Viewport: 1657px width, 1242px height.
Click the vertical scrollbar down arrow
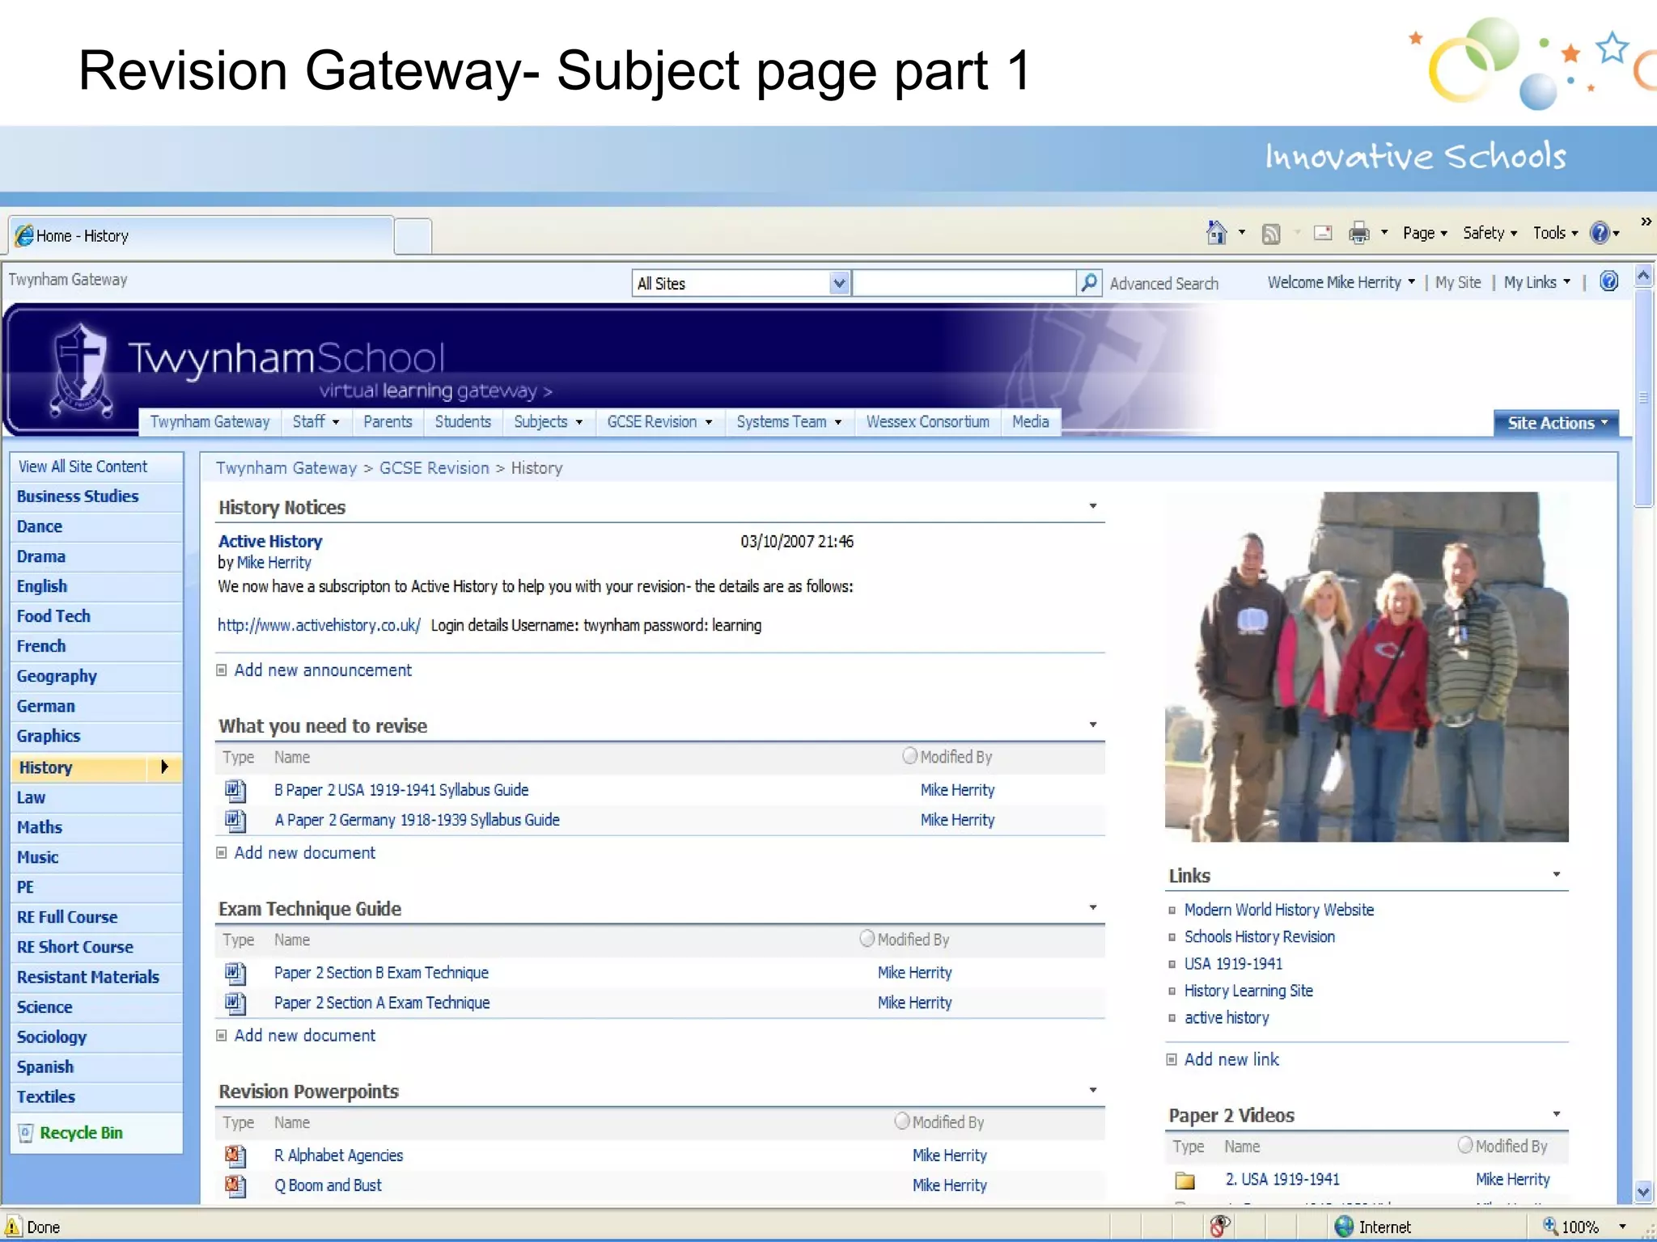pos(1643,1190)
